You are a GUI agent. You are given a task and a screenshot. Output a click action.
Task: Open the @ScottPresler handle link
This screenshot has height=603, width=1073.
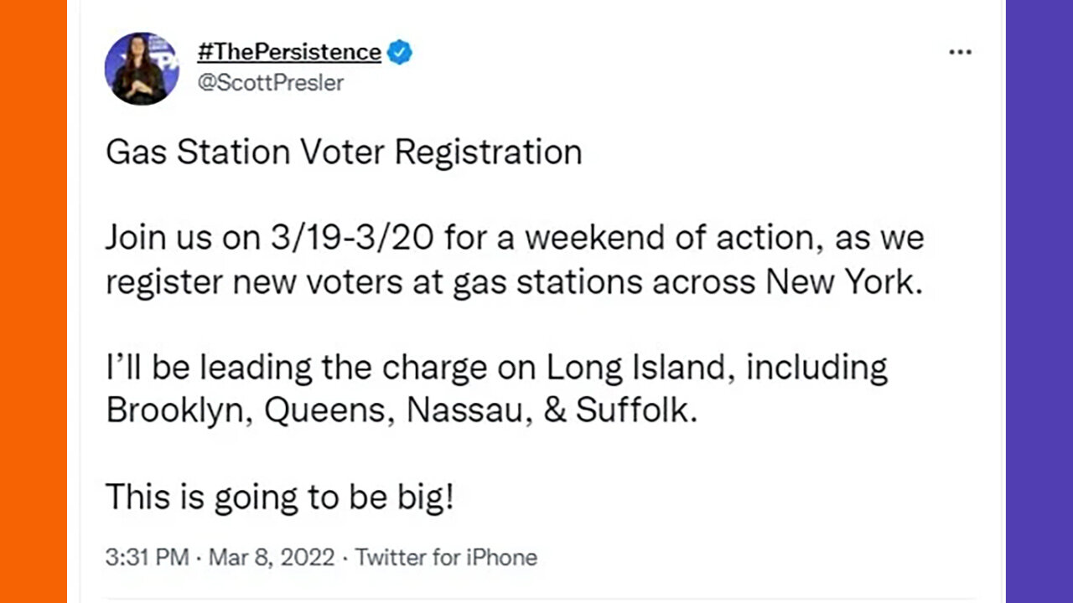pos(270,83)
